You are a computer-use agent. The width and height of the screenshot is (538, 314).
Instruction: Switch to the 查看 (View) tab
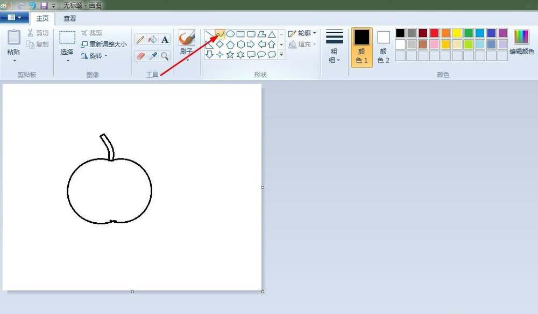point(70,18)
